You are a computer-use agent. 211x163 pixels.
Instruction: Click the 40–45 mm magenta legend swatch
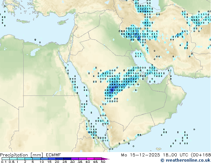click(90, 159)
